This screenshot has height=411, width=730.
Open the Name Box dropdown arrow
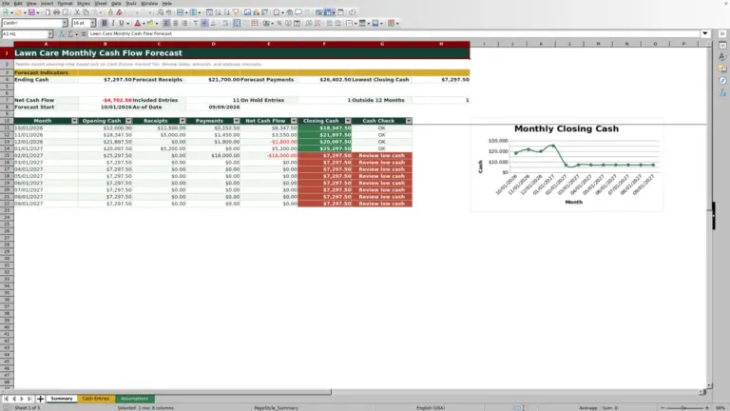coord(49,34)
